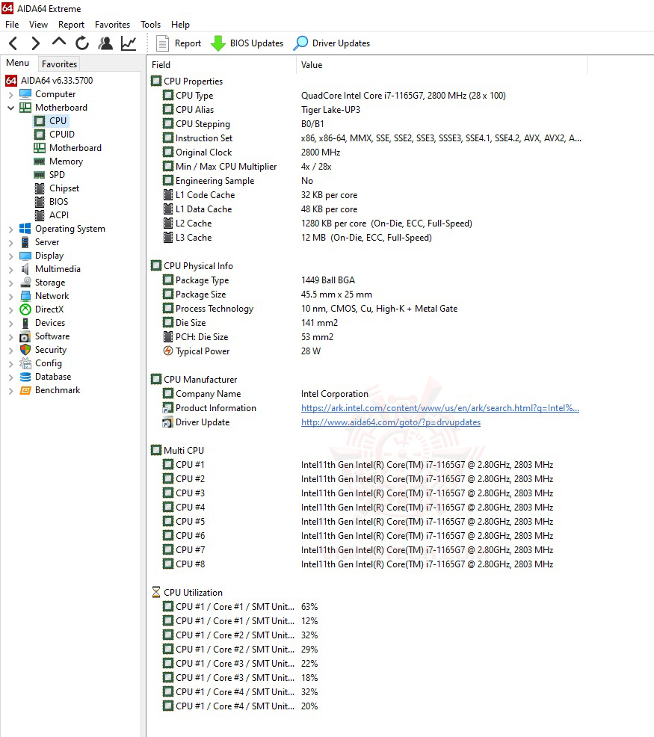Click the PCH: Die Size row icon
This screenshot has width=654, height=737.
tap(168, 336)
